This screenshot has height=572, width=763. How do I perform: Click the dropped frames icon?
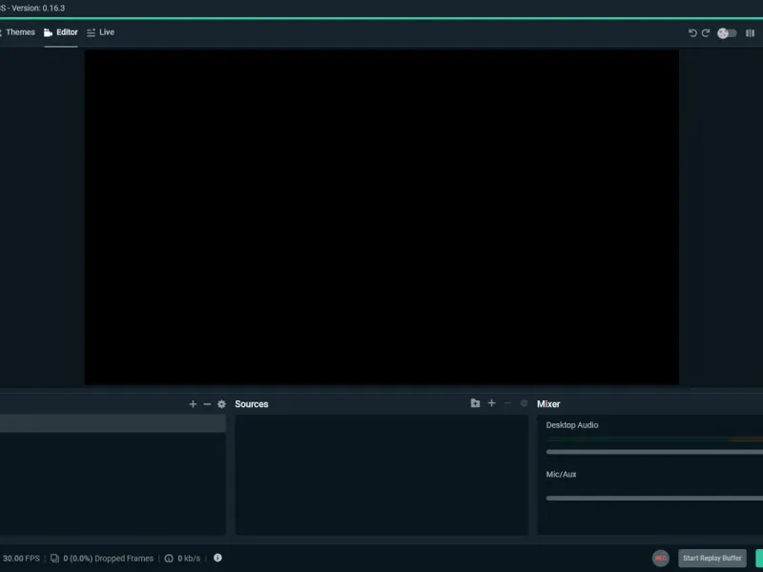click(x=54, y=559)
